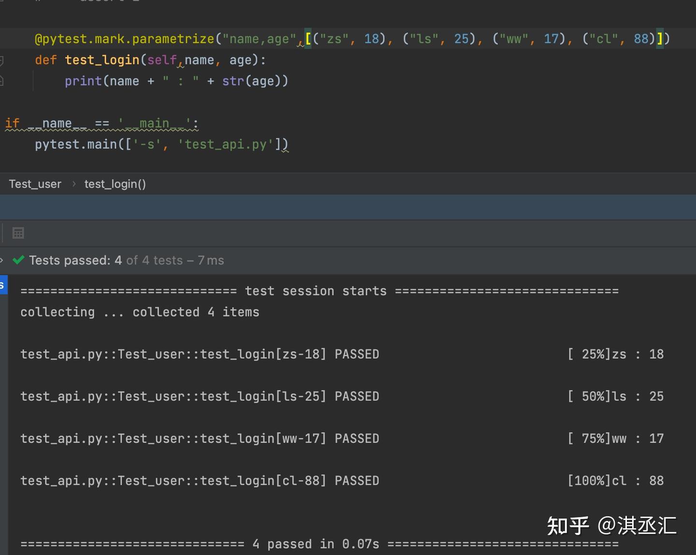Select Test_user in the breadcrumb bar

click(35, 184)
